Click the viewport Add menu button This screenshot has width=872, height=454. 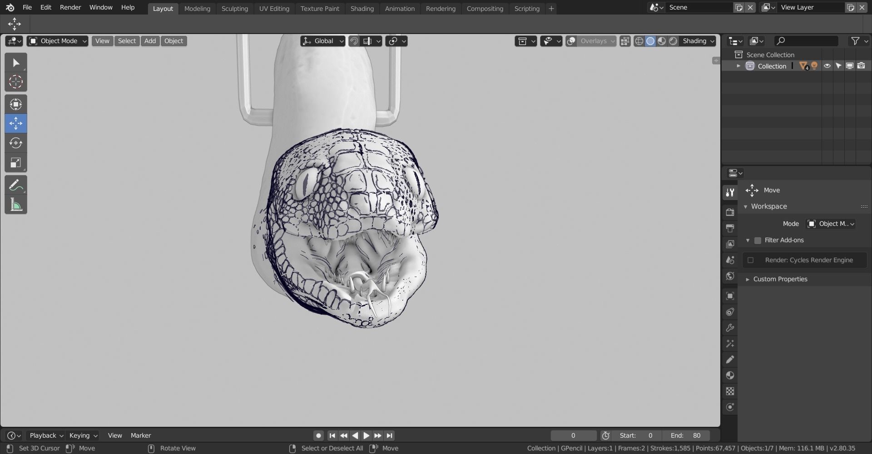coord(150,41)
